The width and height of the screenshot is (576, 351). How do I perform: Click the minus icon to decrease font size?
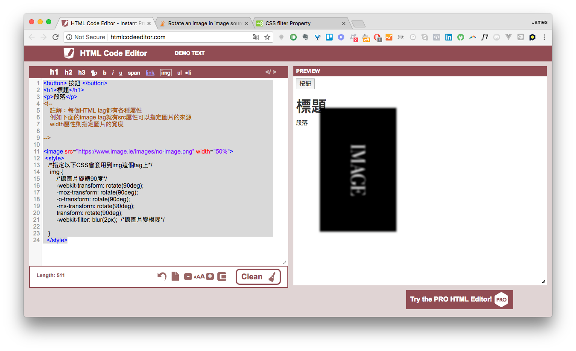188,276
